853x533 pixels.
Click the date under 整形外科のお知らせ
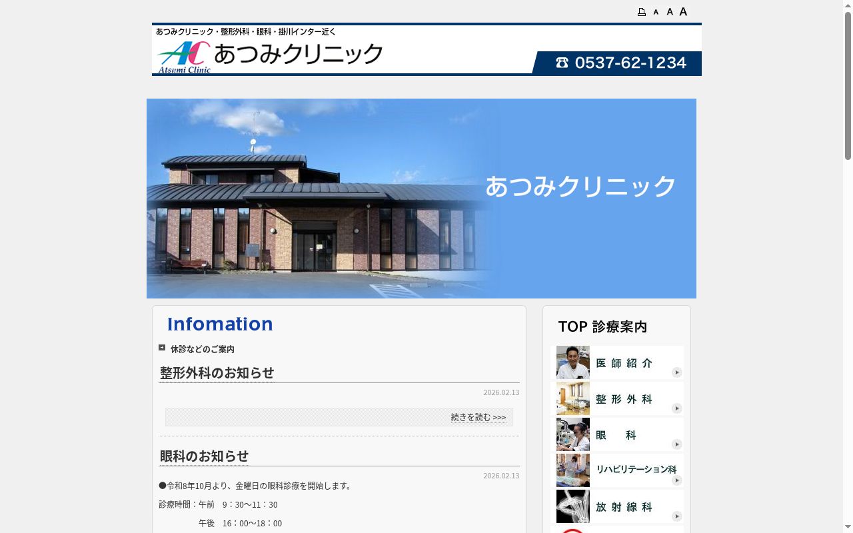point(501,392)
